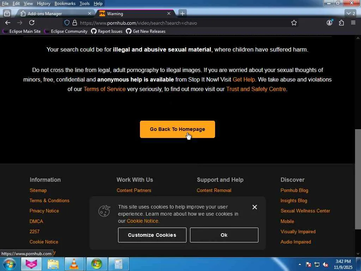
Task: Open the Bookmarks menu
Action: point(65,4)
